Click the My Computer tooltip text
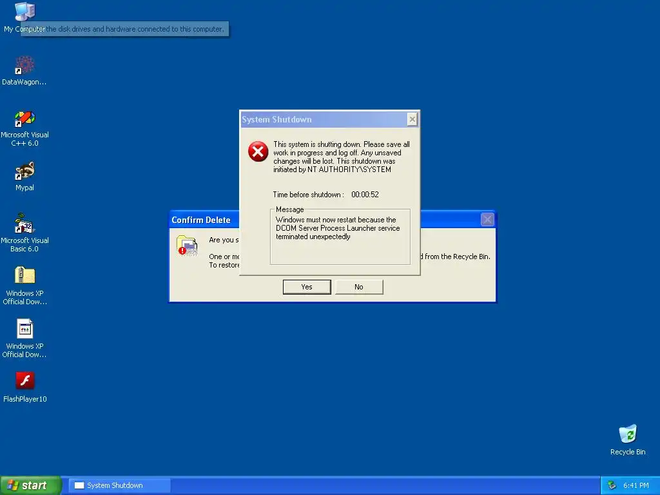 [x=124, y=29]
